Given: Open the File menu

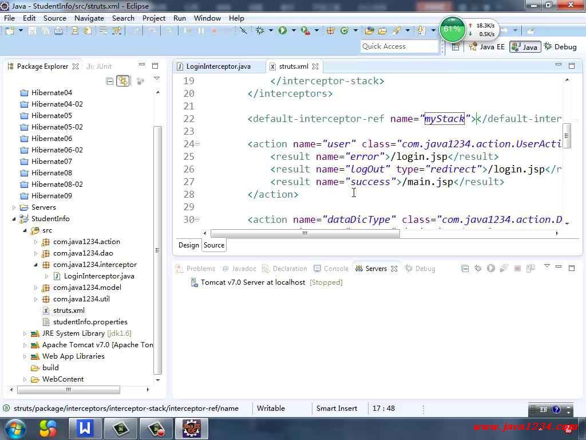Looking at the screenshot, I should [x=9, y=18].
